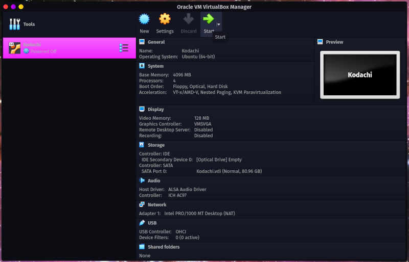409x262 pixels.
Task: Click Kodachi.vdi (Normal, 80.96 GB) entry
Action: tap(229, 171)
